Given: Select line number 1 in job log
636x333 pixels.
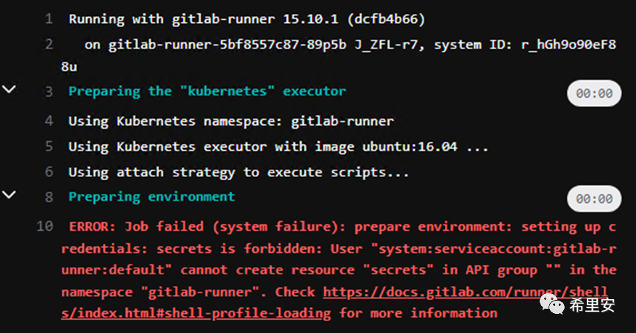Looking at the screenshot, I should (49, 19).
